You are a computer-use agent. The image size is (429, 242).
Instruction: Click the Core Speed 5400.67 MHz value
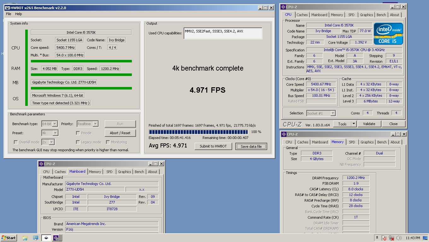[321, 84]
